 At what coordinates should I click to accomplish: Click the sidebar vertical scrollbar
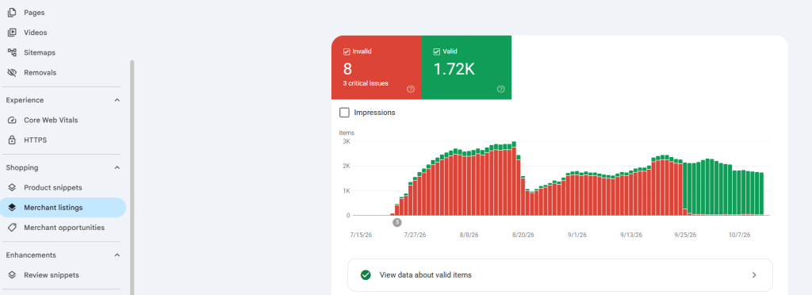[x=132, y=178]
